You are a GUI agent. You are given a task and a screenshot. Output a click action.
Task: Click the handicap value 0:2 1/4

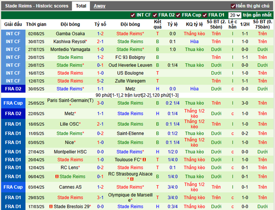[173, 103]
